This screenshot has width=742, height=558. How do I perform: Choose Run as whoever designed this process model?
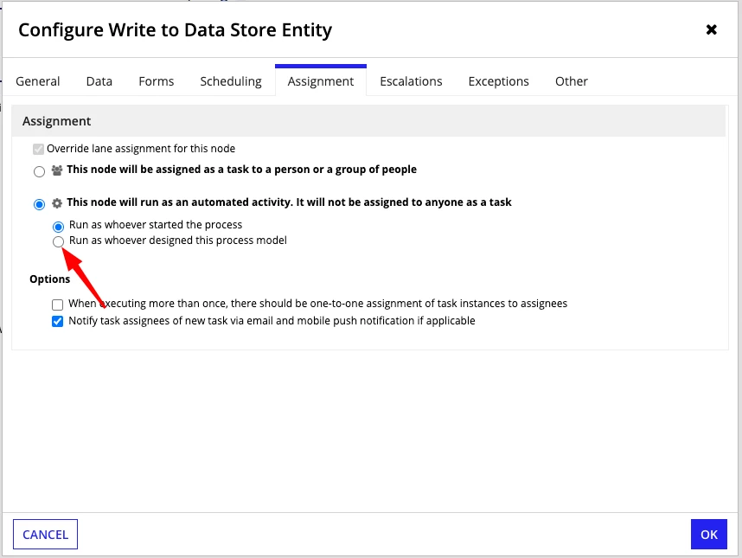(x=58, y=242)
